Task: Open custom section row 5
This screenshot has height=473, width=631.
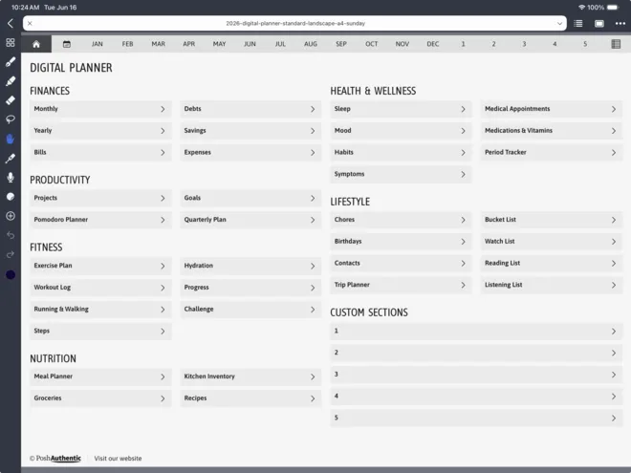Action: [x=476, y=418]
